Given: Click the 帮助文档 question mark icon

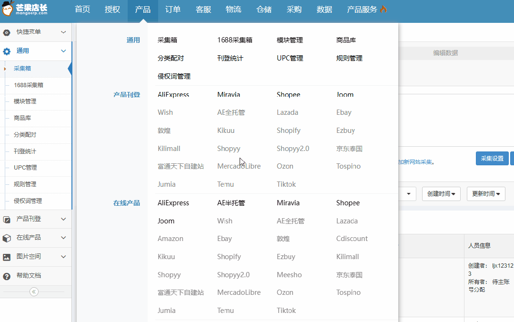Looking at the screenshot, I should [7, 276].
